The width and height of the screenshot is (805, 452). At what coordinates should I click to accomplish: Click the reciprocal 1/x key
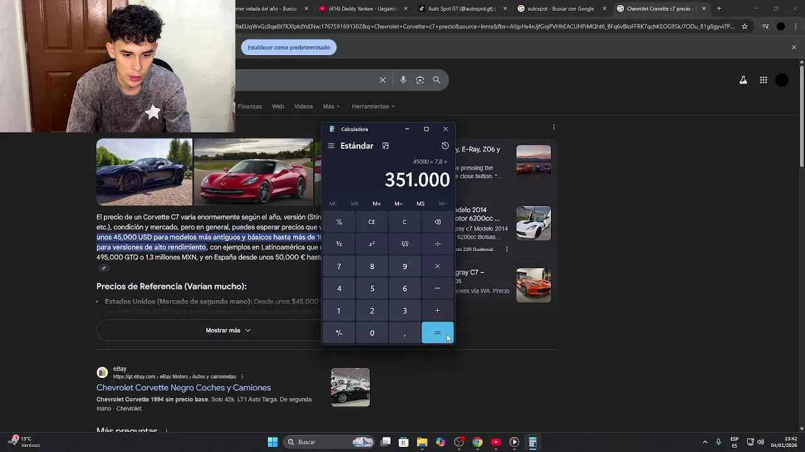pos(339,244)
